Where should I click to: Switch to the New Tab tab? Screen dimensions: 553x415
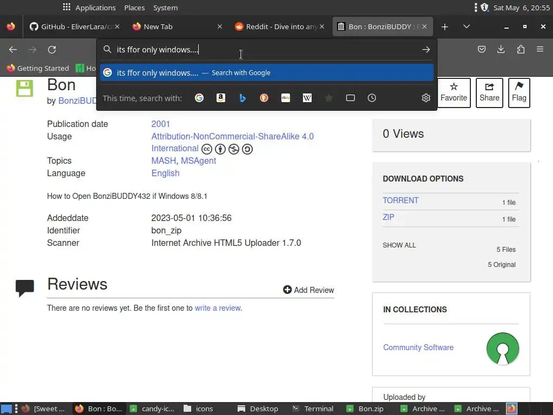tap(177, 26)
